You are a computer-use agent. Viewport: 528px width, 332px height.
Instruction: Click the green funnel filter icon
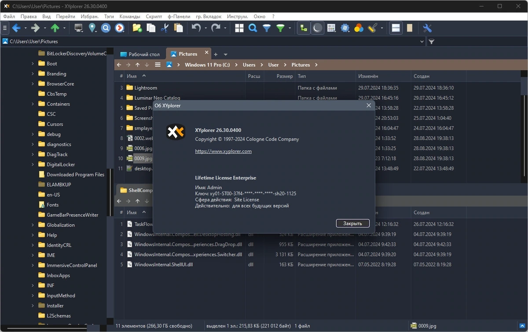coord(280,28)
